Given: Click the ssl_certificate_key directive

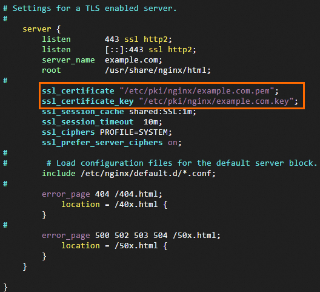Looking at the screenshot, I should (88, 101).
